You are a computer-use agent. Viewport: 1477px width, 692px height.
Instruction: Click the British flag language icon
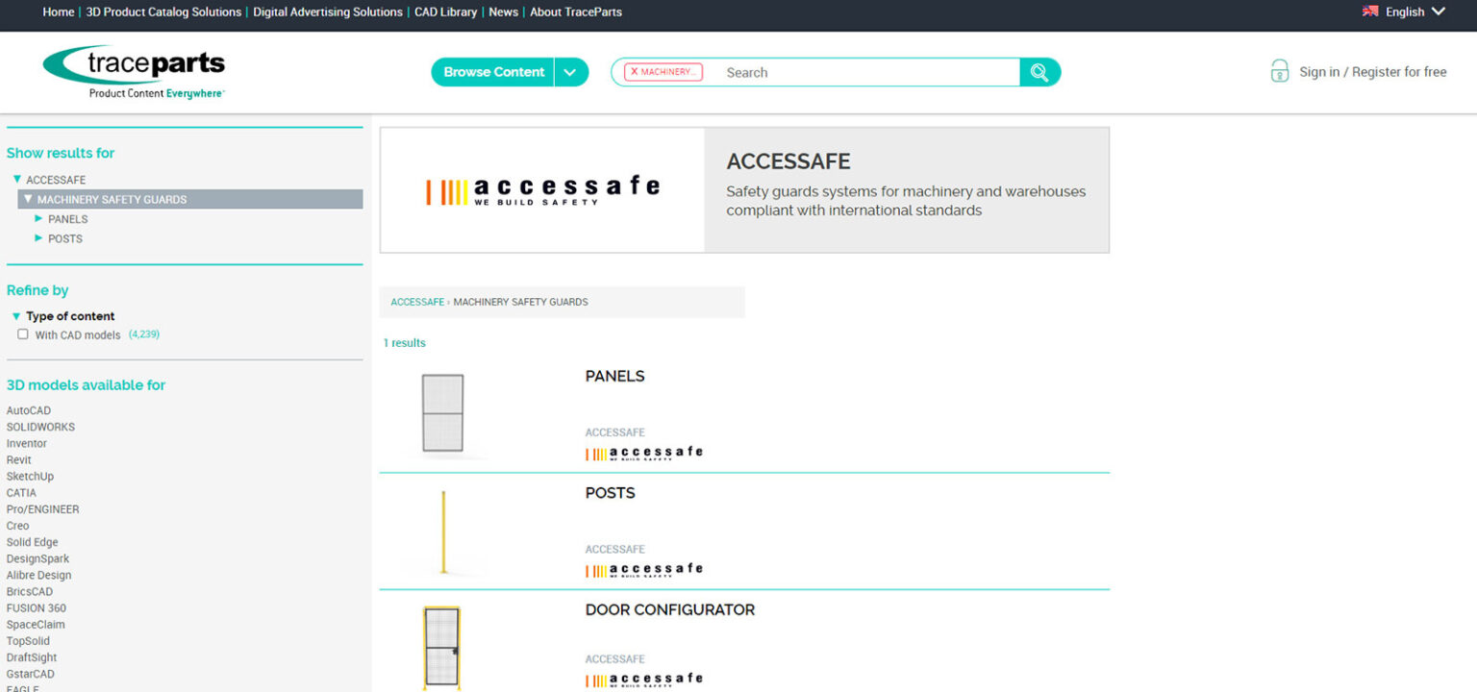[x=1369, y=11]
